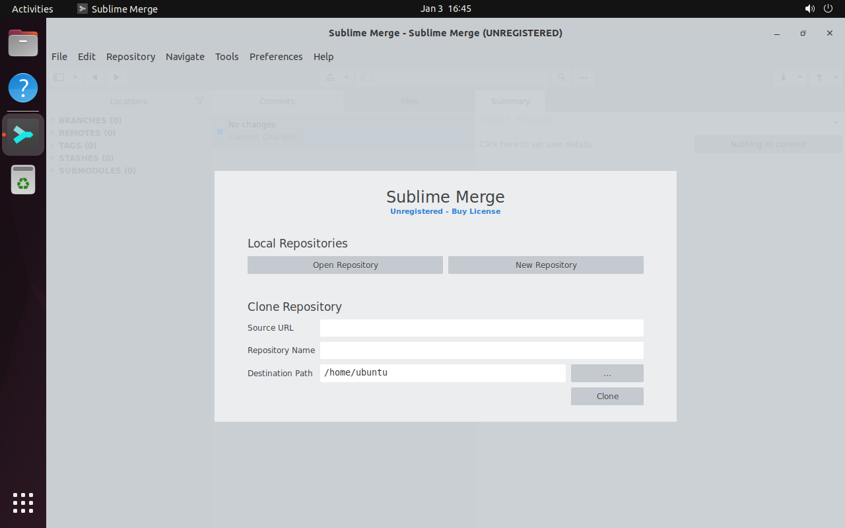Click the navigate forward arrow icon
The width and height of the screenshot is (845, 528).
pyautogui.click(x=116, y=77)
